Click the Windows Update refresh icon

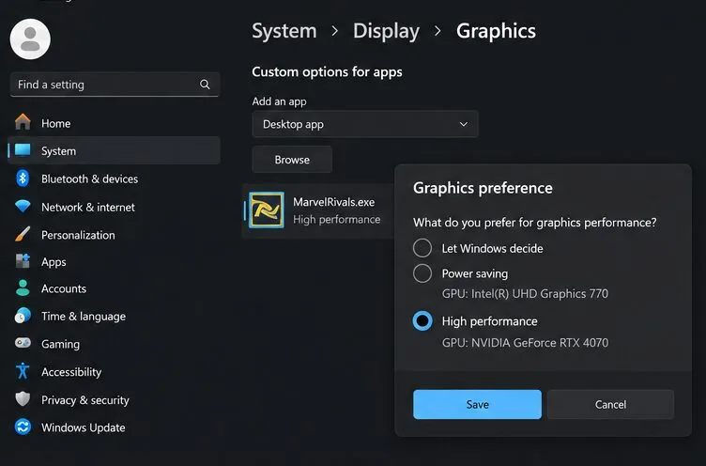[x=23, y=427]
